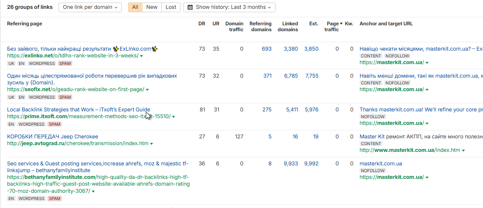Open caret beside the prime.itxoft.com URL

tap(174, 117)
